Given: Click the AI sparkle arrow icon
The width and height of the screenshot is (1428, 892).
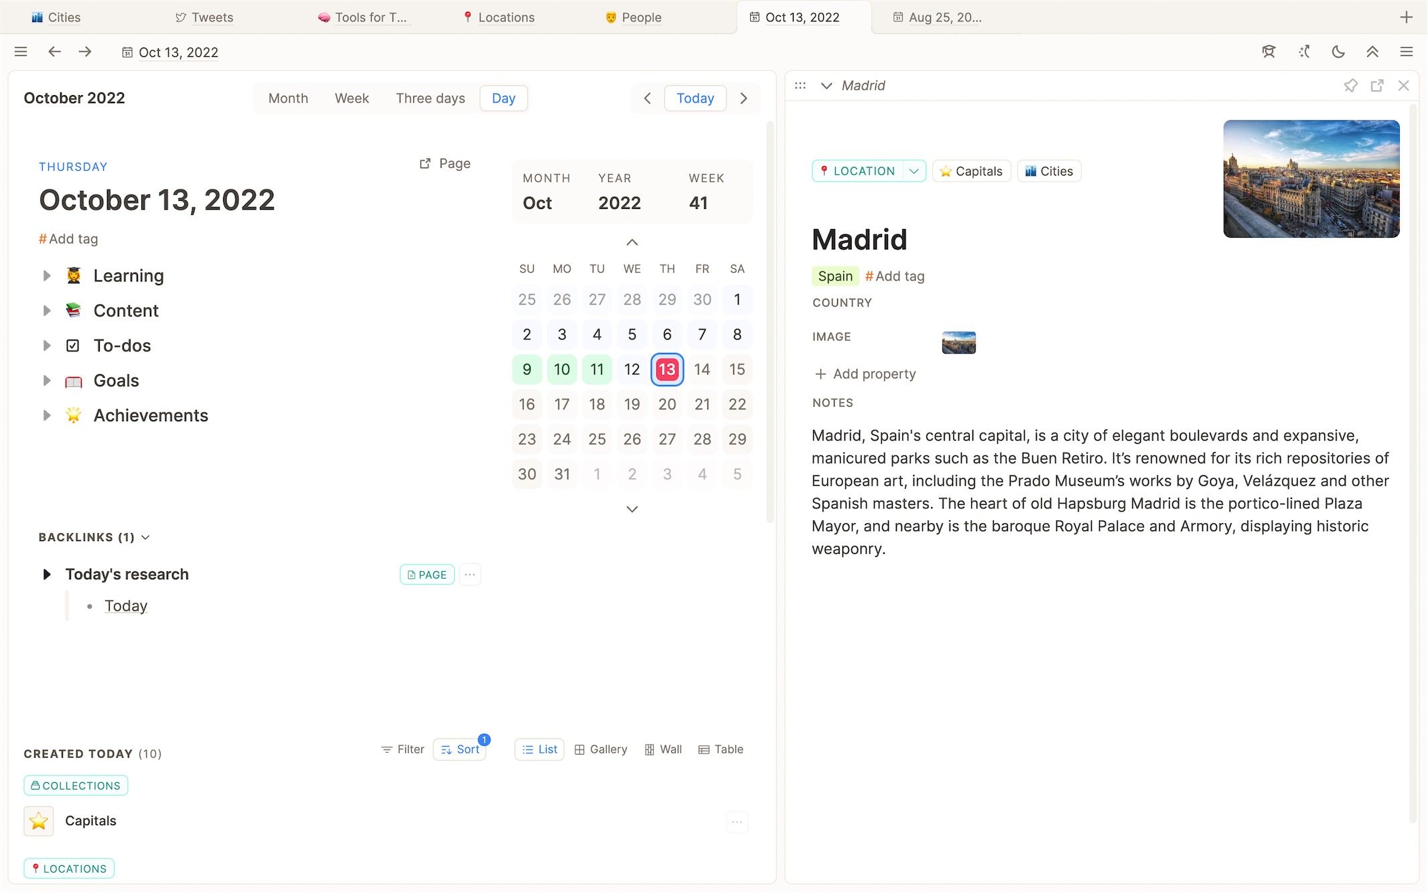Looking at the screenshot, I should click(1304, 52).
